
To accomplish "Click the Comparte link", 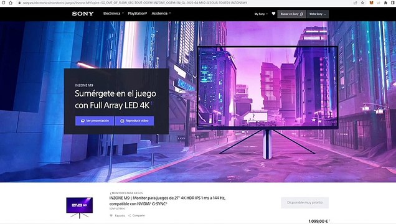I will [x=138, y=216].
